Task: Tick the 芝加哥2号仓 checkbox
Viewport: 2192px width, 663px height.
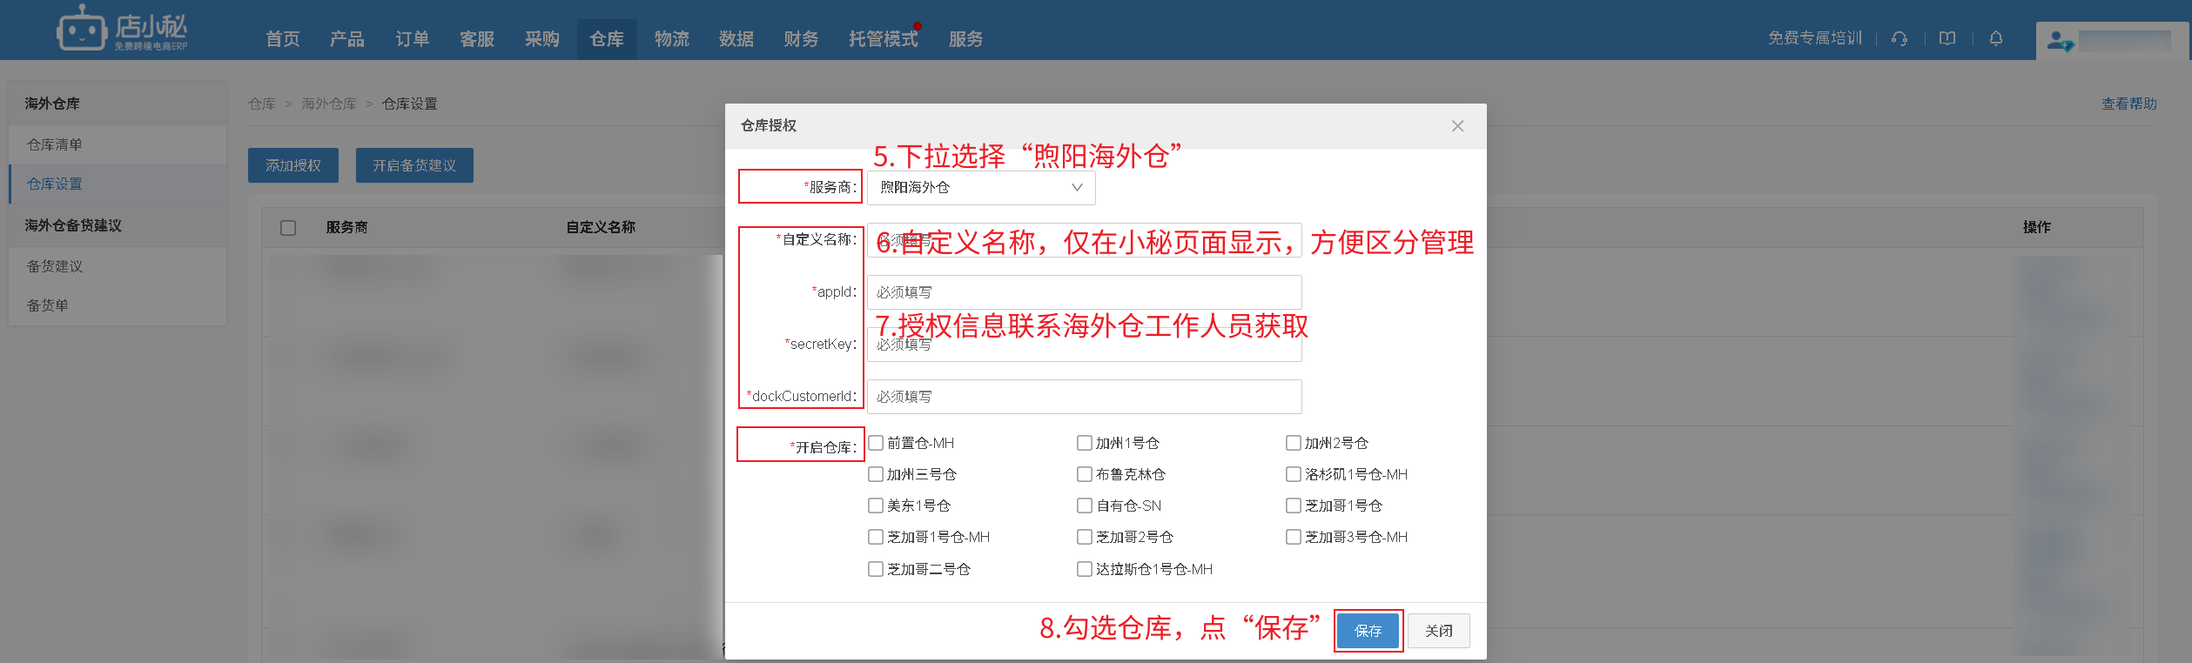Action: [x=1085, y=537]
